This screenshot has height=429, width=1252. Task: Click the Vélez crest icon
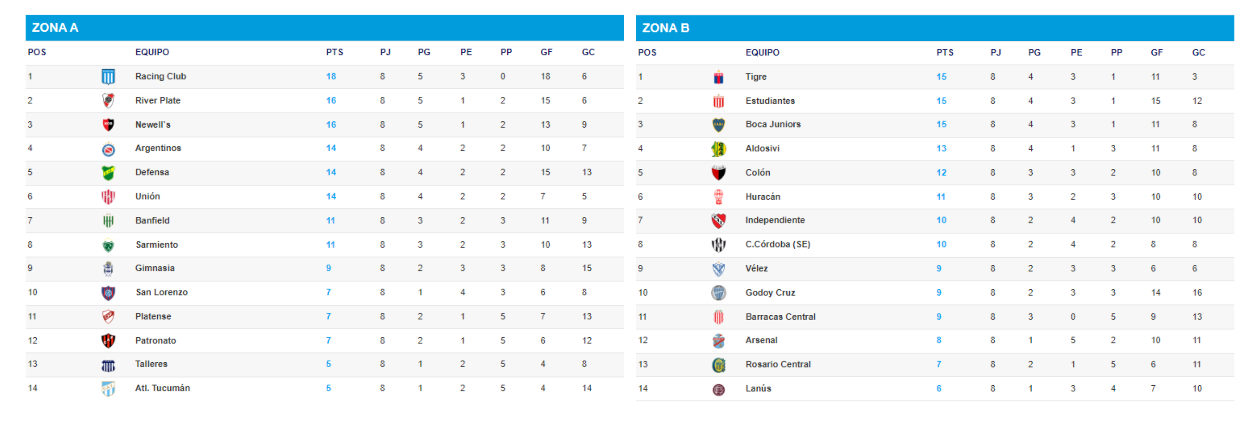coord(718,268)
